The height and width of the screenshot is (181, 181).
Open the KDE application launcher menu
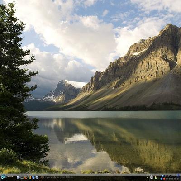click(x=4, y=177)
